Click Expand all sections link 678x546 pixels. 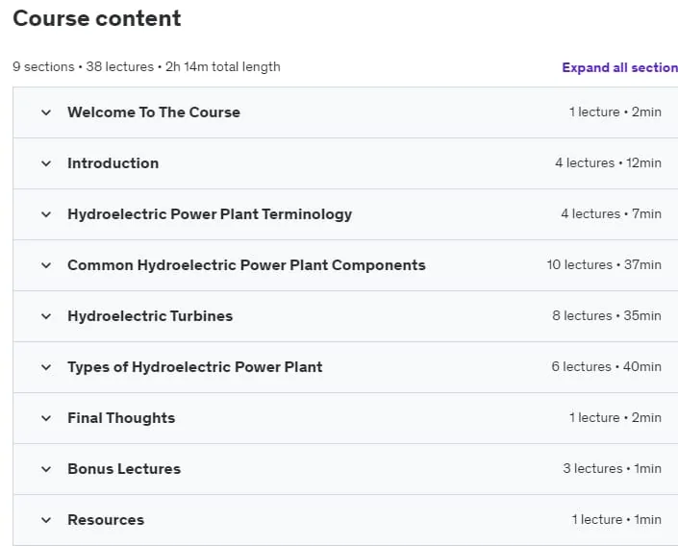(619, 67)
